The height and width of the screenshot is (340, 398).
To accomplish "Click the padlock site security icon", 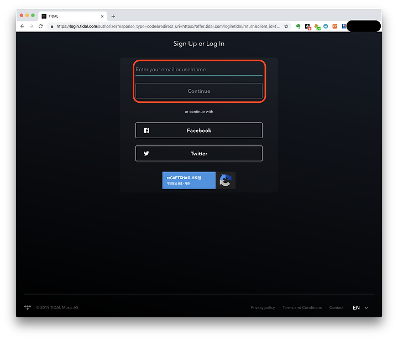I will [52, 27].
